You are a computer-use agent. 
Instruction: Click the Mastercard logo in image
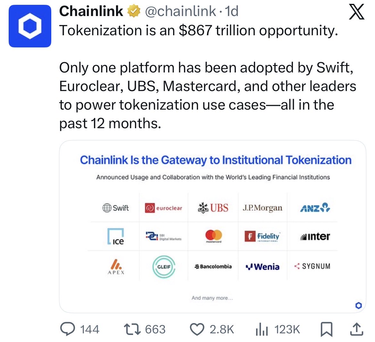click(x=213, y=236)
